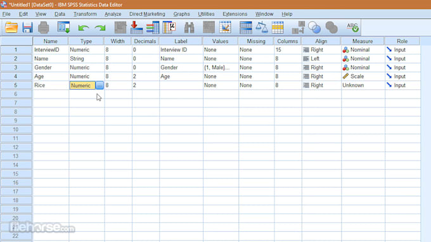The width and height of the screenshot is (431, 242).
Task: Select the Decimals column header
Action: (145, 41)
